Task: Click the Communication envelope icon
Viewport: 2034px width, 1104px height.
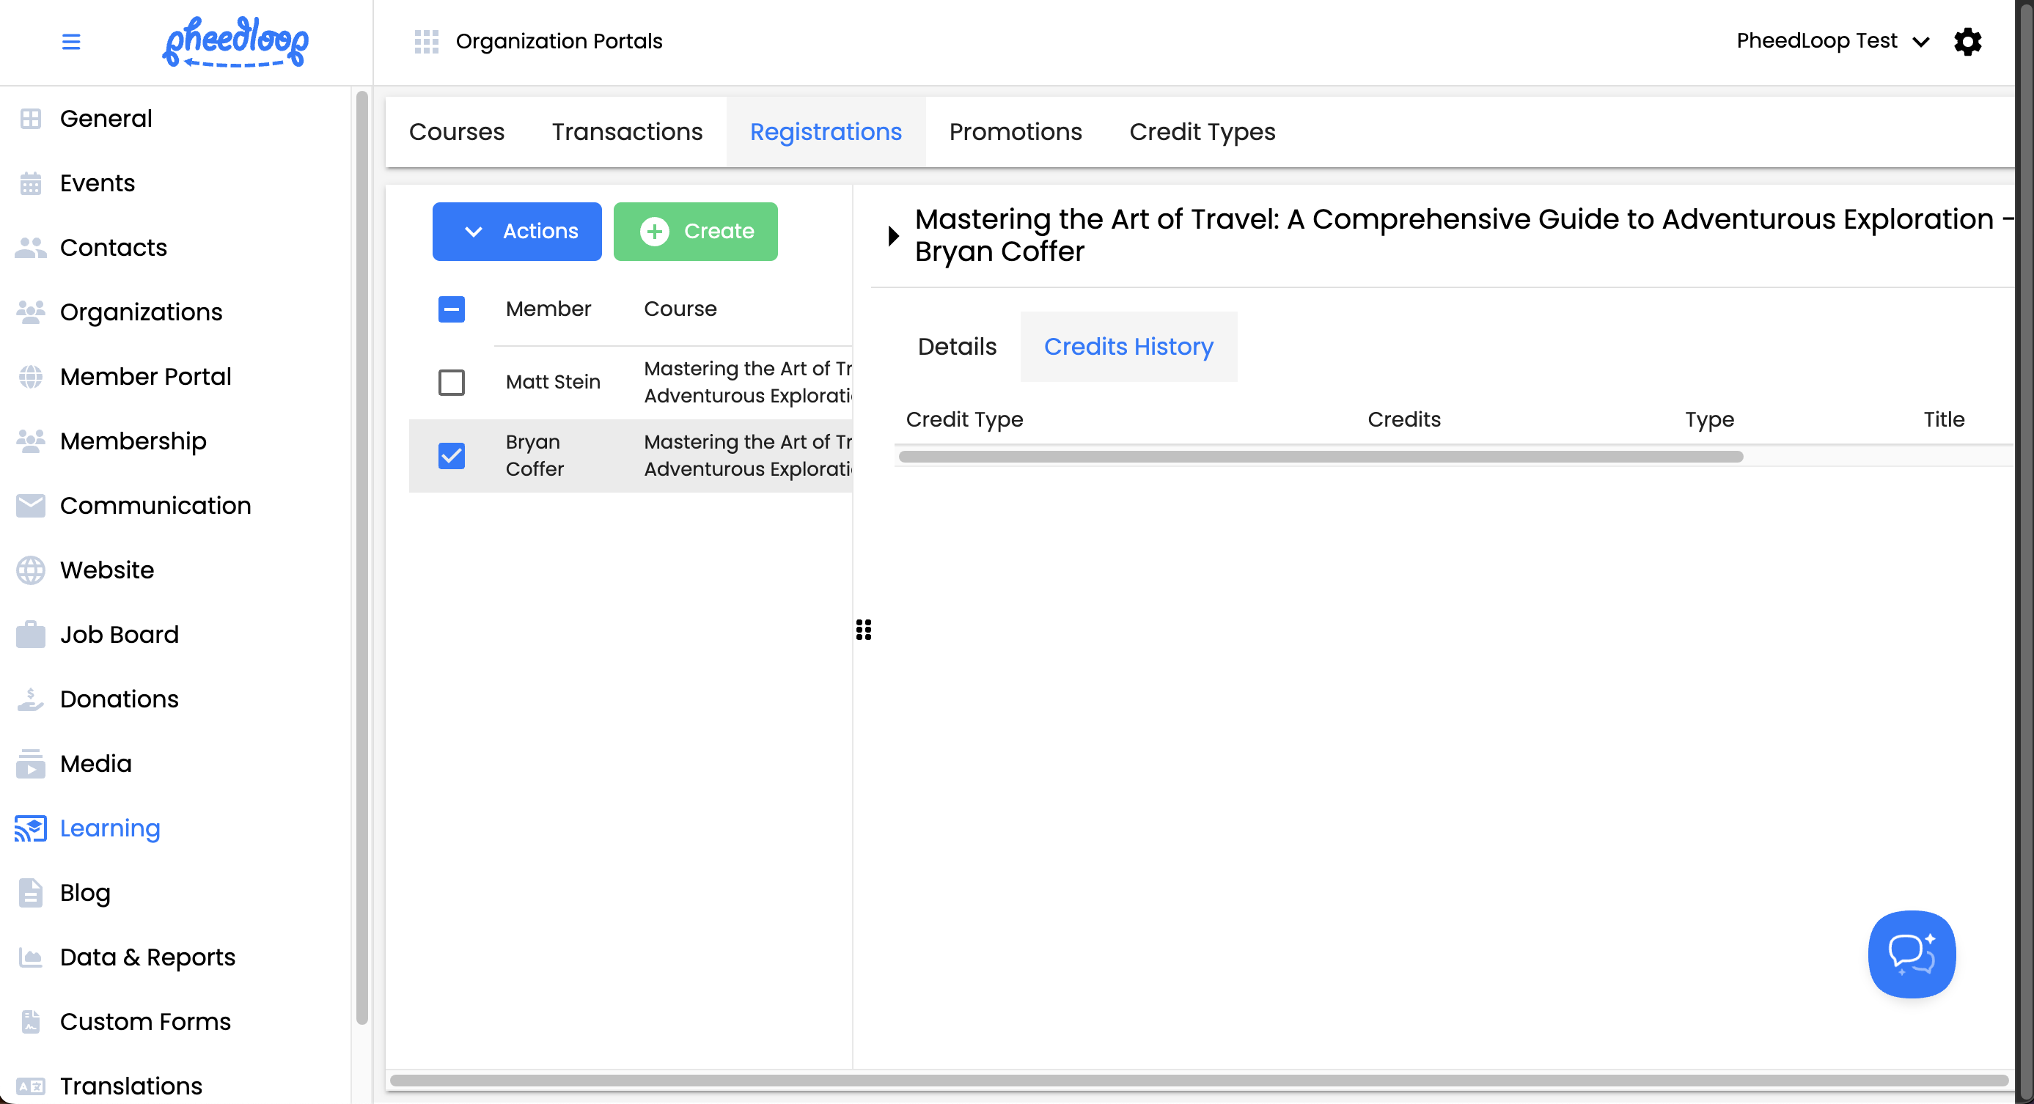Action: (x=31, y=505)
